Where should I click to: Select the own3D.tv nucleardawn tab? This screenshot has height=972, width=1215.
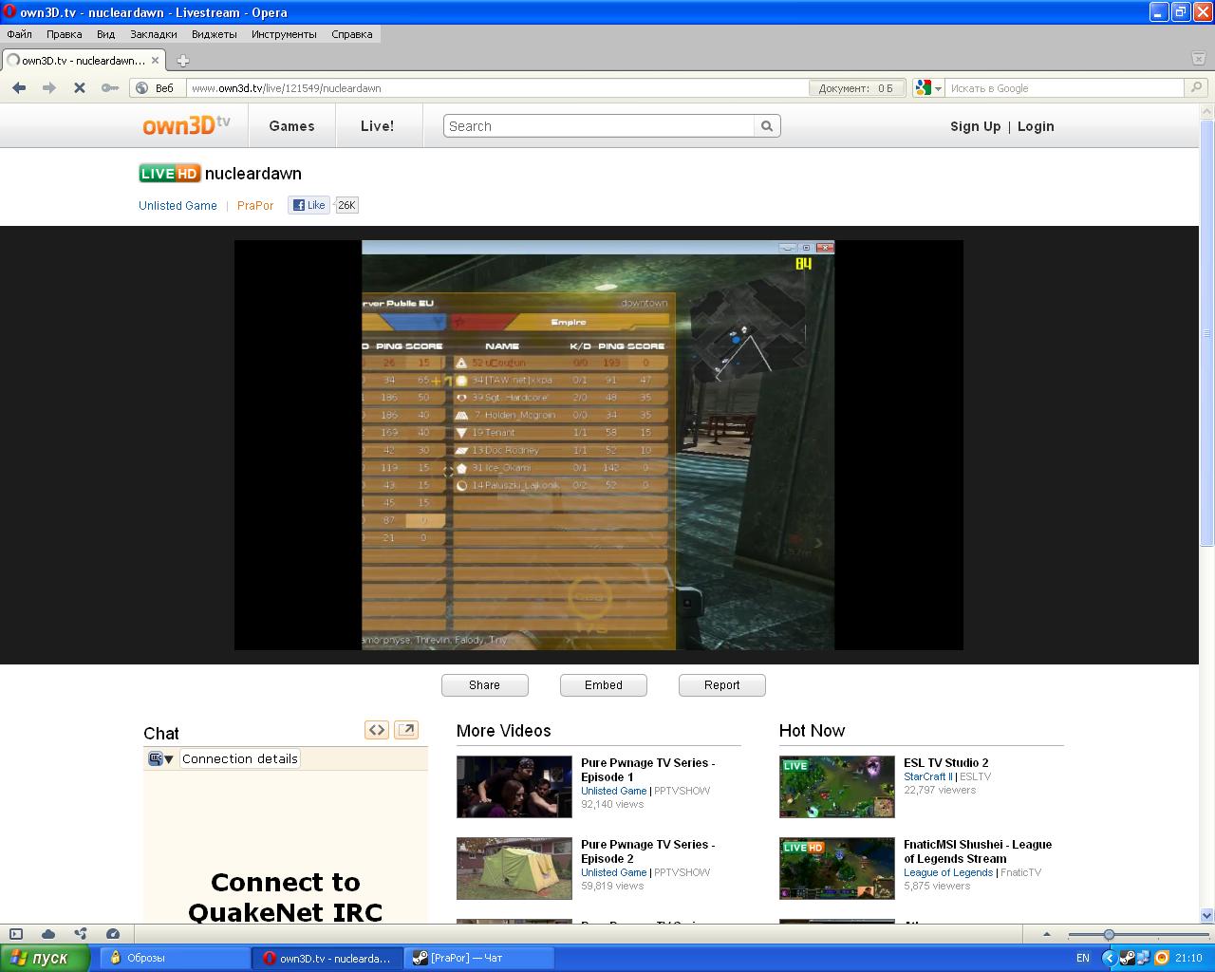point(85,60)
